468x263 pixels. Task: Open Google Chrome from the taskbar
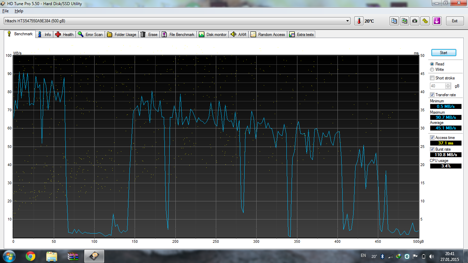[30, 256]
